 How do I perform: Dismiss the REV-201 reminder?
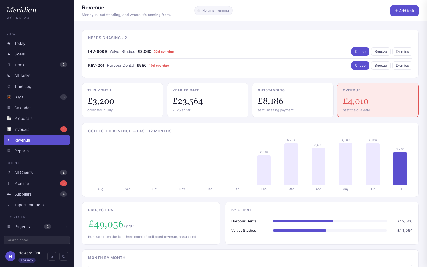[x=402, y=66]
